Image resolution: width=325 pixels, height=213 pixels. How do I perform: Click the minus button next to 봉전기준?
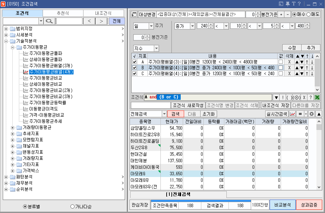(x=288, y=14)
